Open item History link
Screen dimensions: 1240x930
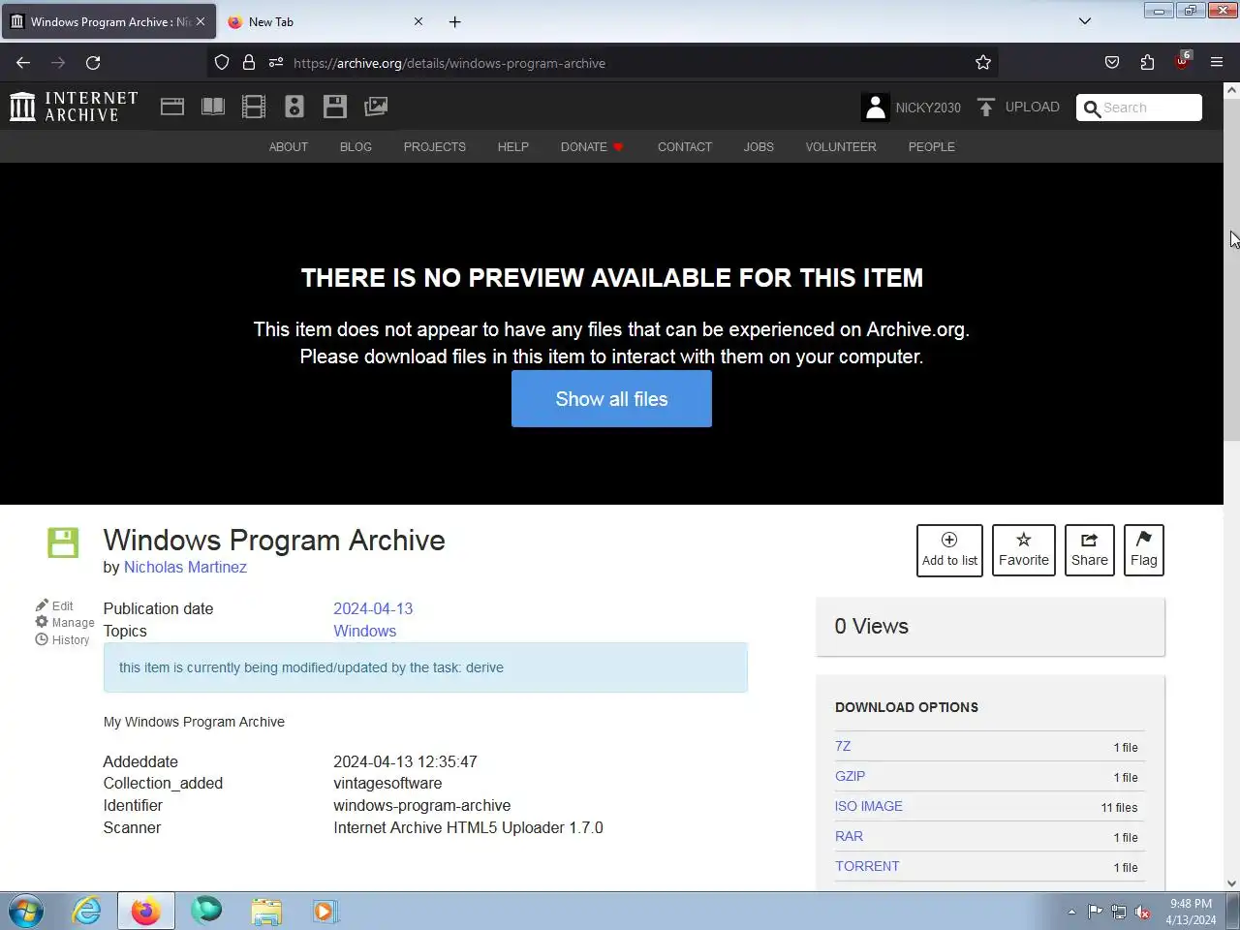[x=62, y=639]
